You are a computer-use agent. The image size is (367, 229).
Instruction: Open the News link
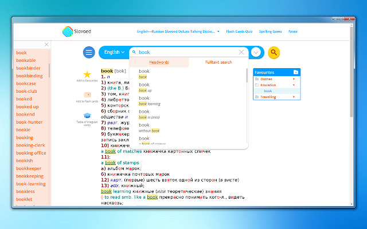(293, 31)
